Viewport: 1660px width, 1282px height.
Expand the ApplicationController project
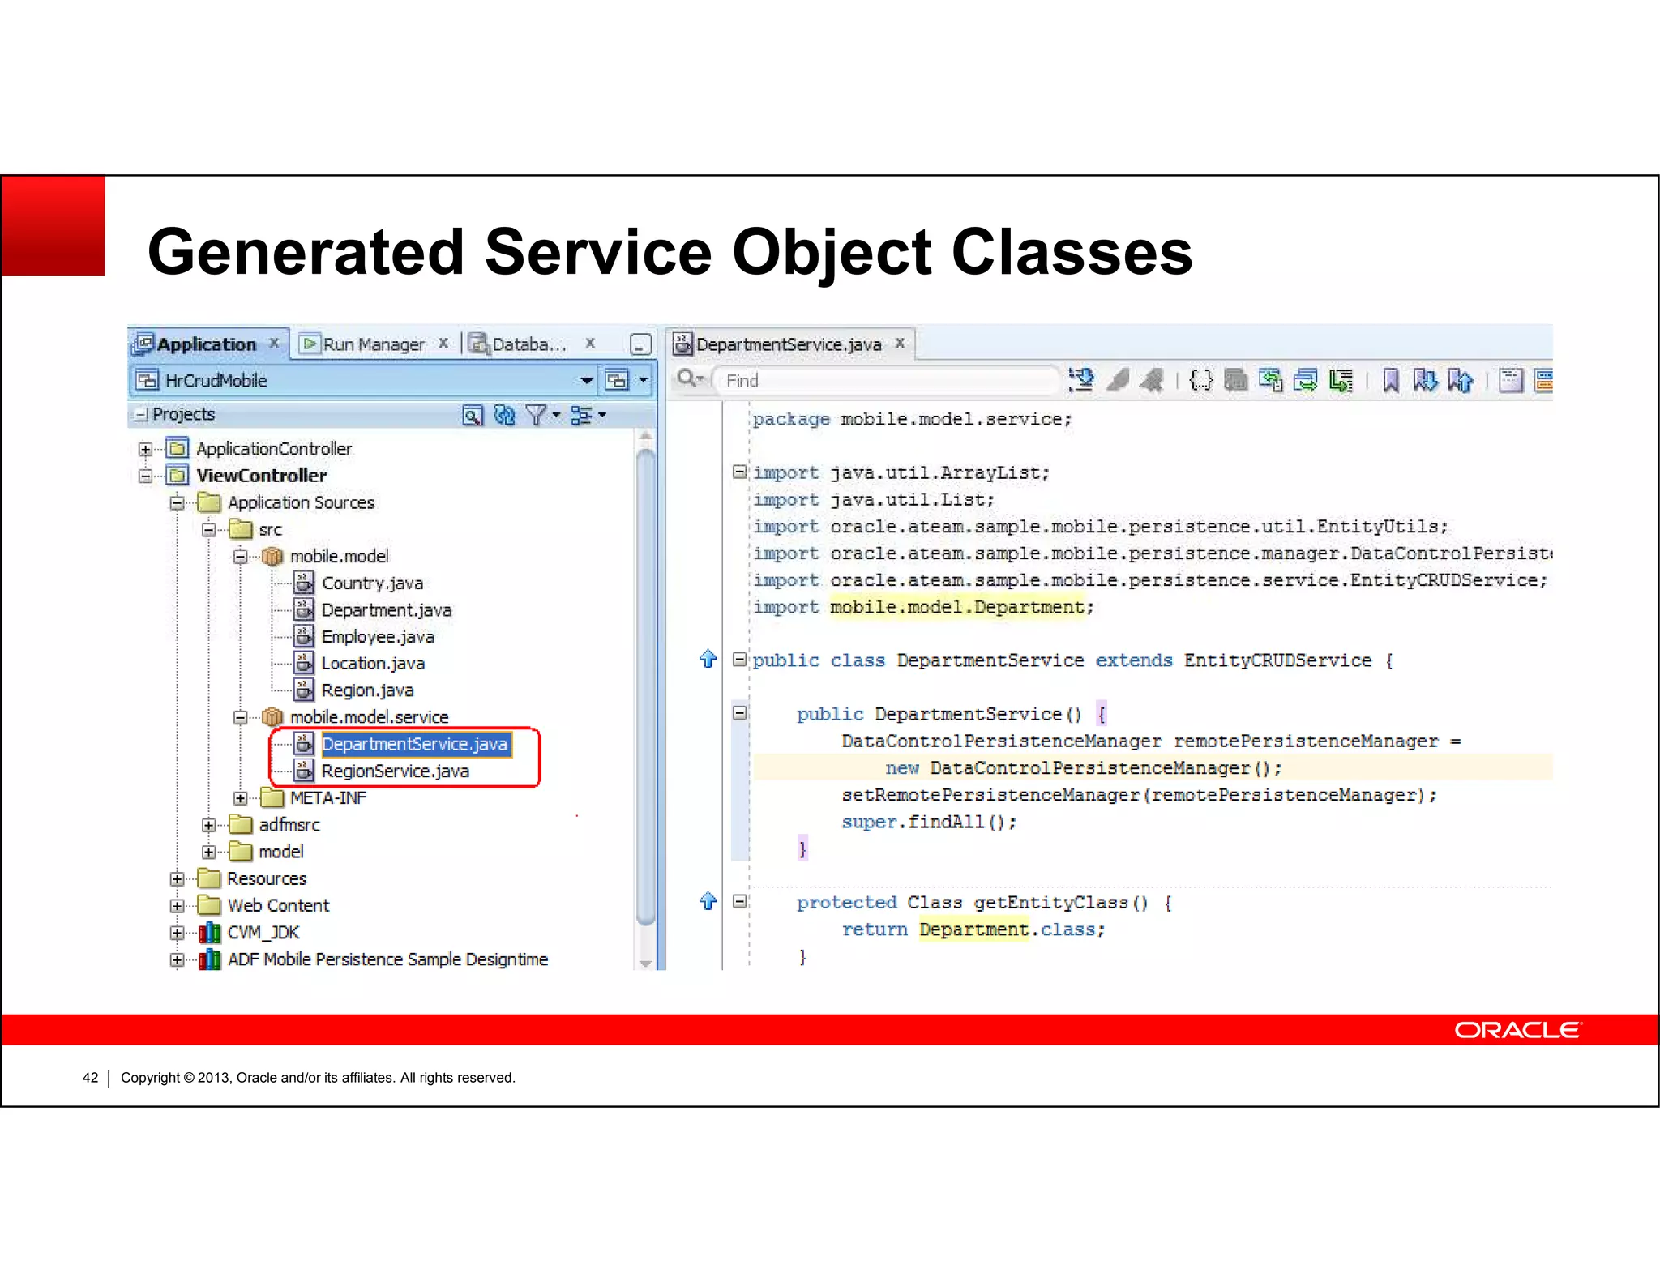pyautogui.click(x=145, y=449)
